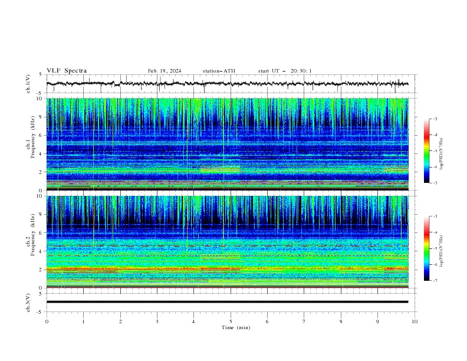This screenshot has height=361, width=467.
Task: Click the ch.2 PSD color scale bar
Action: (x=427, y=248)
